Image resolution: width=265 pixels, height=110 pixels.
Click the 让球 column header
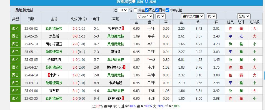click(241, 22)
